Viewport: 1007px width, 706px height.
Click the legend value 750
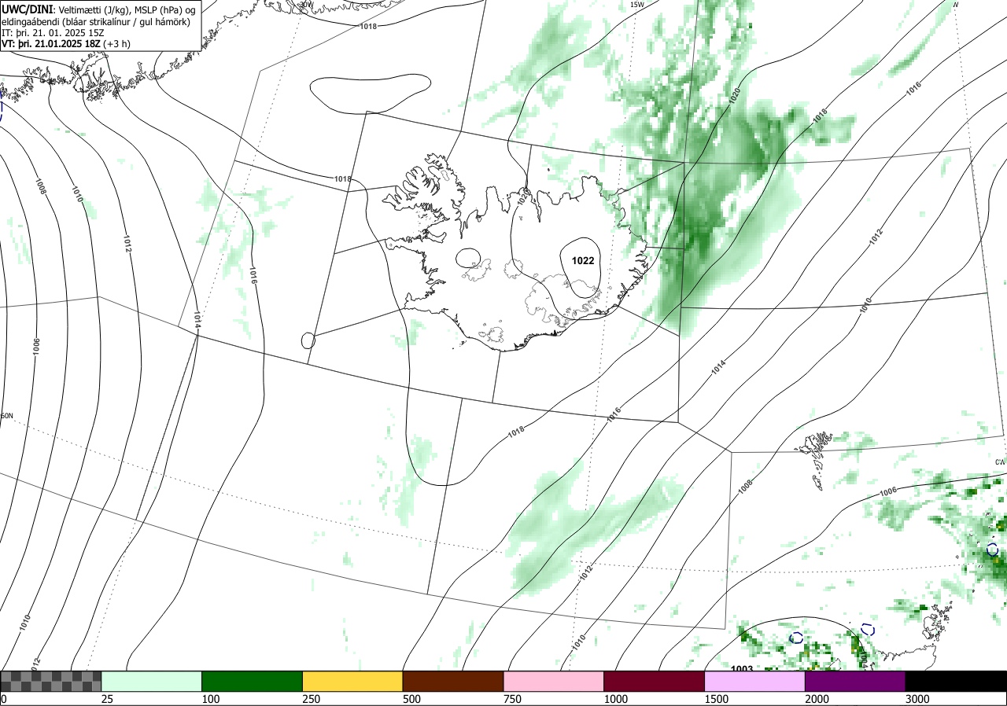[x=512, y=699]
